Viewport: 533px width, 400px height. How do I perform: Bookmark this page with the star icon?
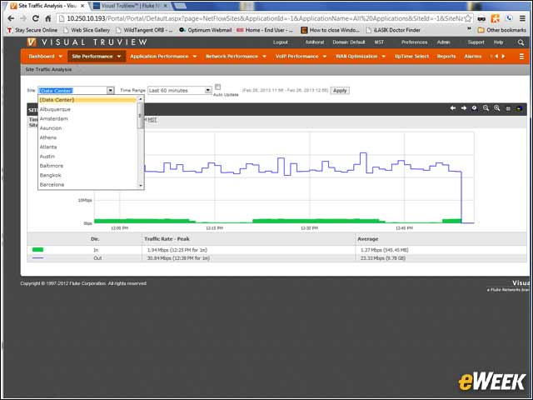click(x=468, y=18)
